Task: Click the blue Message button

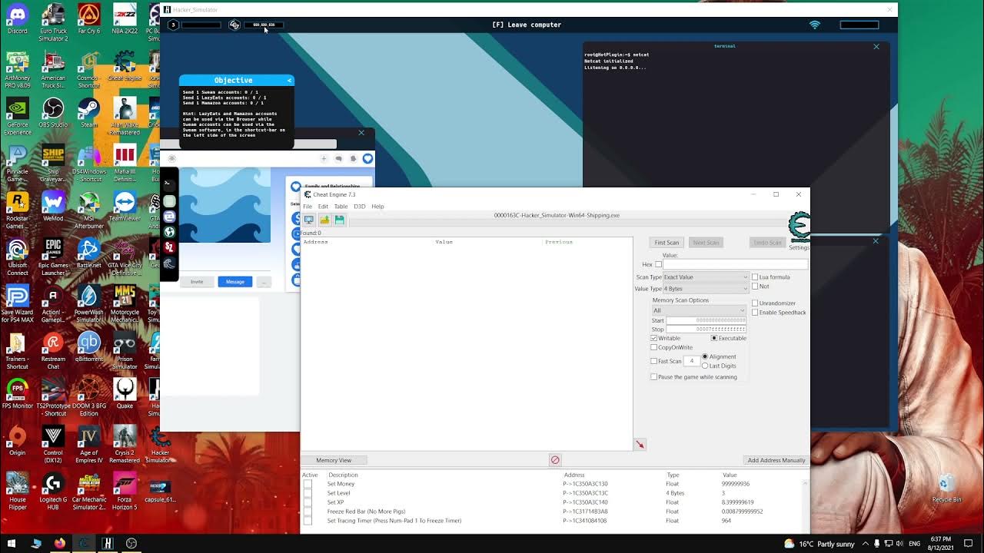Action: pyautogui.click(x=235, y=282)
